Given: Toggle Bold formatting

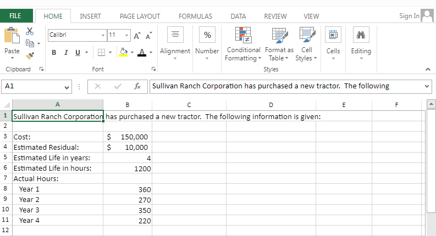Looking at the screenshot, I should pyautogui.click(x=54, y=53).
